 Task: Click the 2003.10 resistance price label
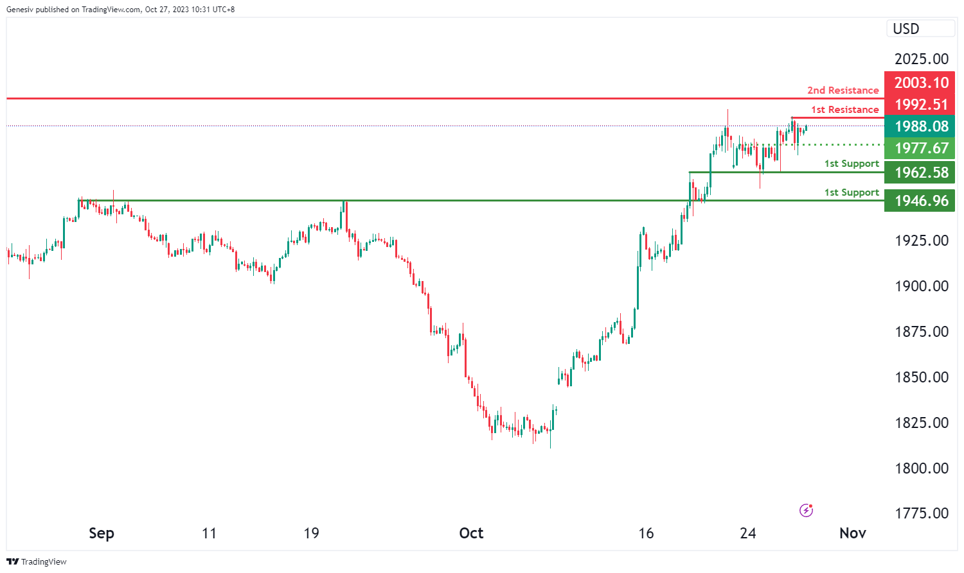[920, 83]
